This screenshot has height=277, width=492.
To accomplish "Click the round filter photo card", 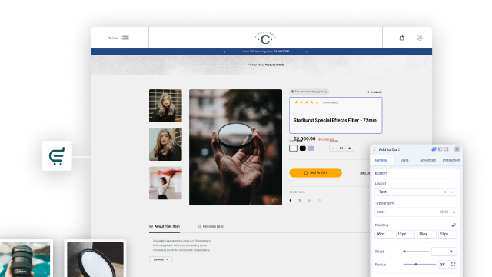I will pos(95,259).
